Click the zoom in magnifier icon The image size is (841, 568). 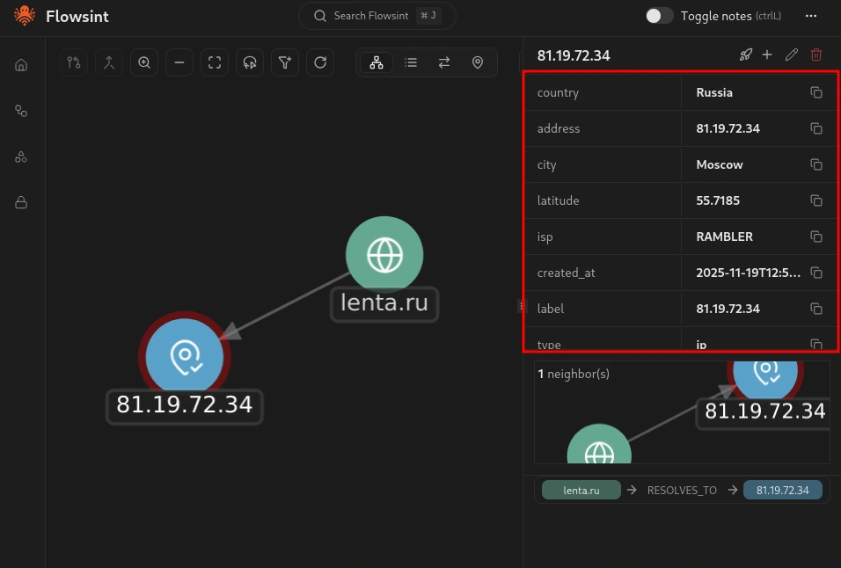(144, 62)
